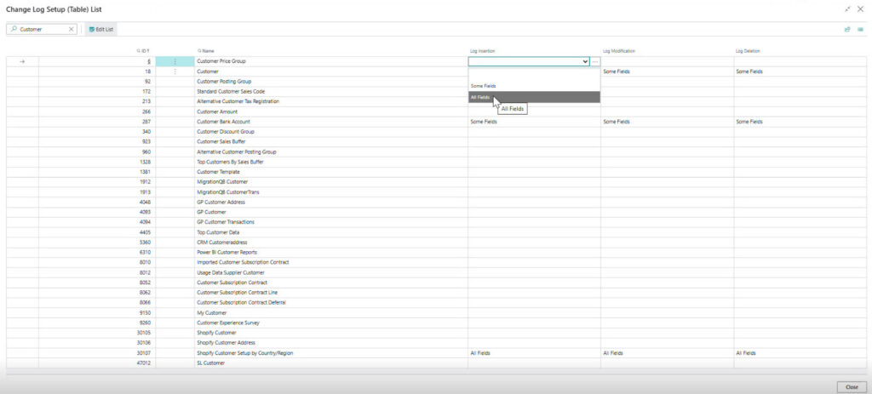The height and width of the screenshot is (394, 872).
Task: Select Alternative Customer Tax Registration row
Action: (x=436, y=102)
